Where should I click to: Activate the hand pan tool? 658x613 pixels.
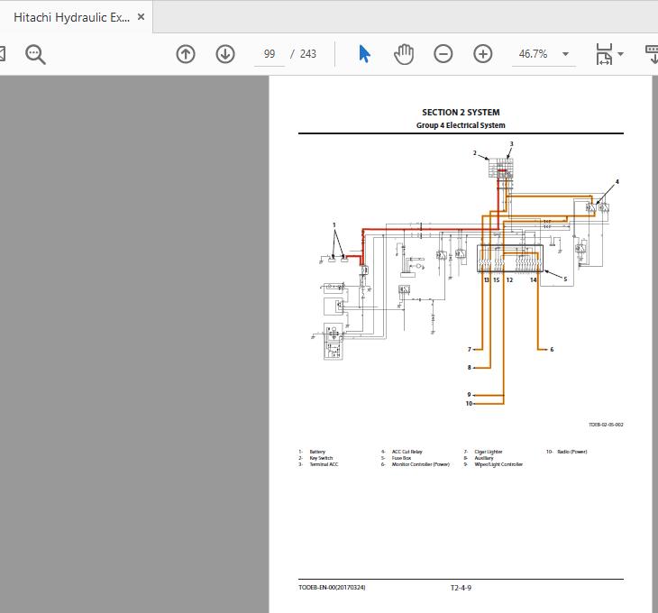coord(404,54)
